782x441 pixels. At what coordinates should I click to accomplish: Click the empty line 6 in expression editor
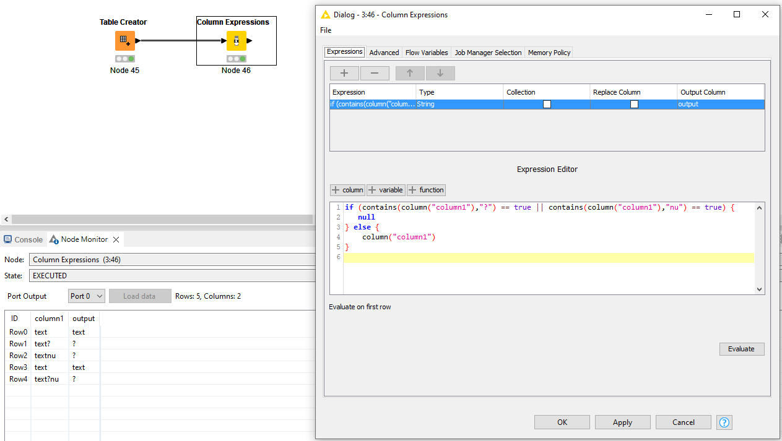549,257
